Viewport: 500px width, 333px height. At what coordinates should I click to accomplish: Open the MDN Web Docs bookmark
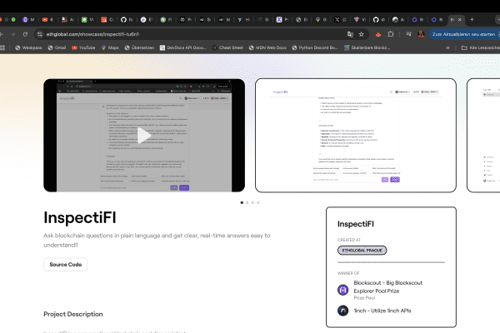pos(267,47)
